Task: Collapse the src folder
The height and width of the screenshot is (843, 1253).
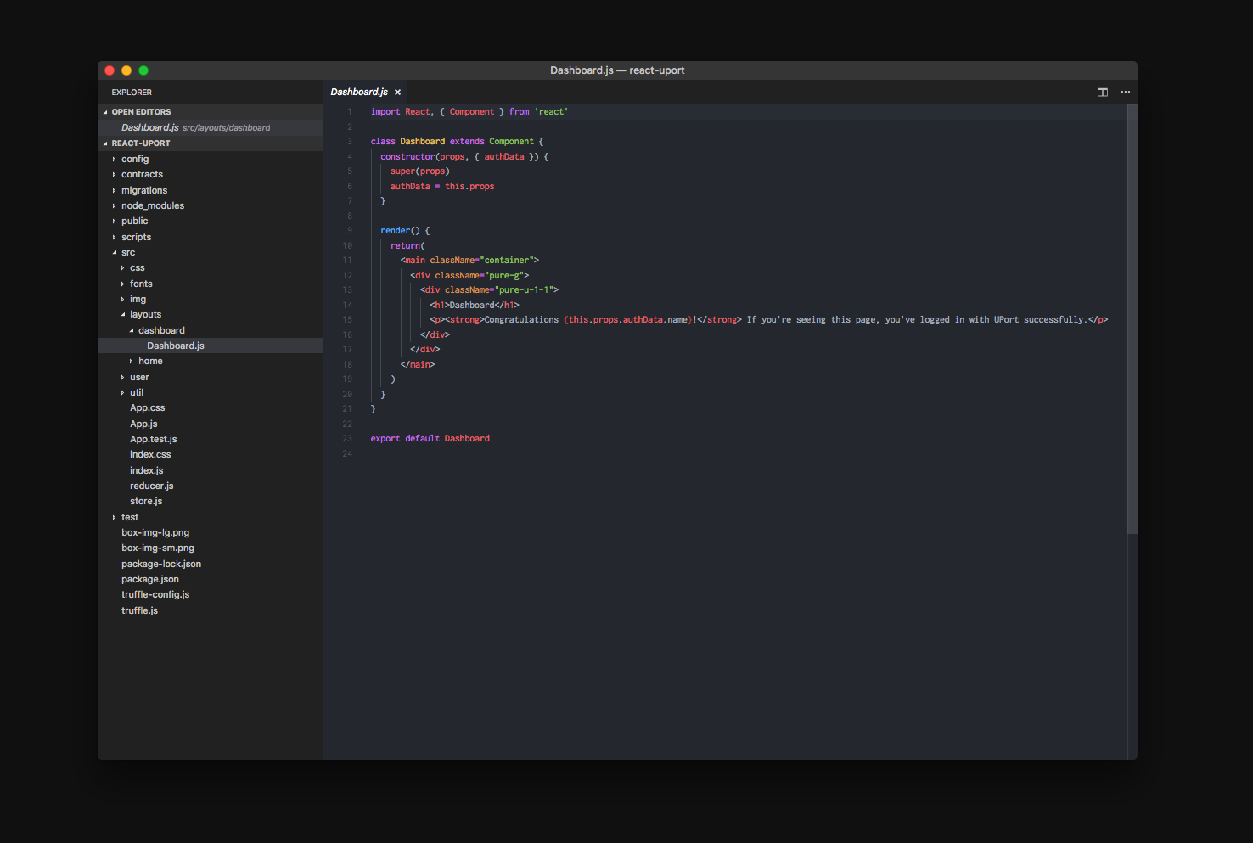Action: click(x=128, y=252)
